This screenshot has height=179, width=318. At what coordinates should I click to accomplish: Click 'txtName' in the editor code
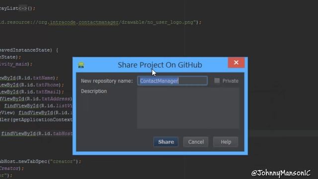coord(43,78)
